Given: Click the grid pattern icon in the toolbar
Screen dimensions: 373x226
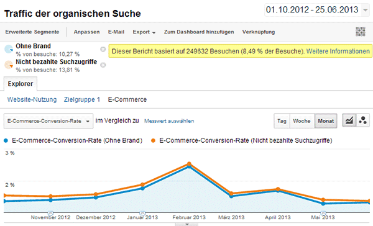Looking at the screenshot, I should click(x=361, y=32).
